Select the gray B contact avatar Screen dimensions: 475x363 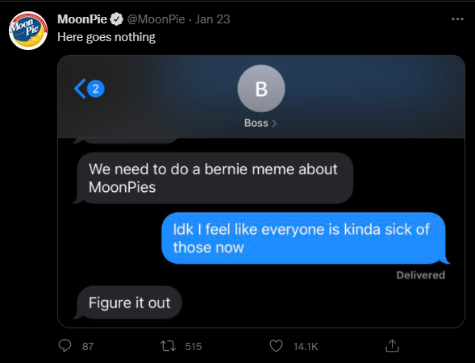point(261,89)
